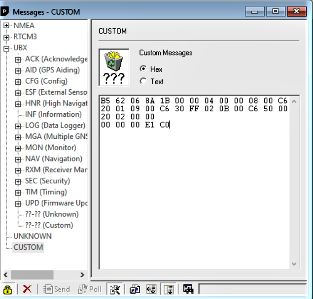Select the Hex radio button
The width and height of the screenshot is (313, 299).
(143, 69)
